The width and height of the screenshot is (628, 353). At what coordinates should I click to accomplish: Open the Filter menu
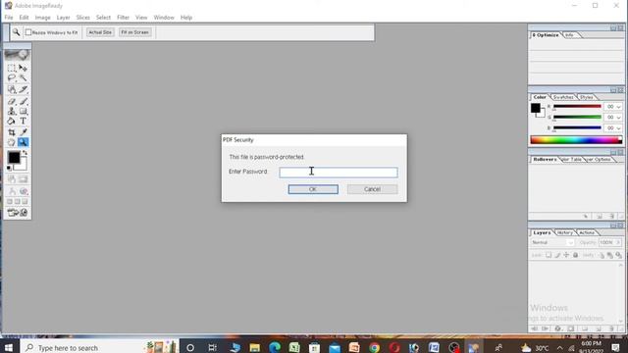[123, 18]
